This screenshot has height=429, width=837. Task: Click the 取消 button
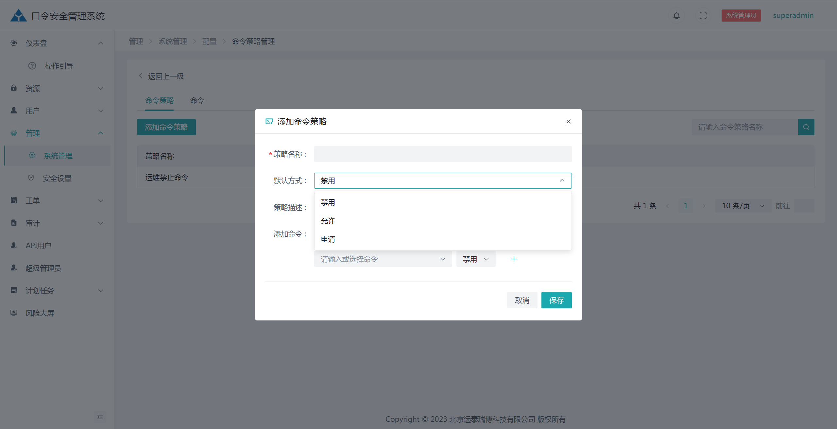click(x=522, y=300)
